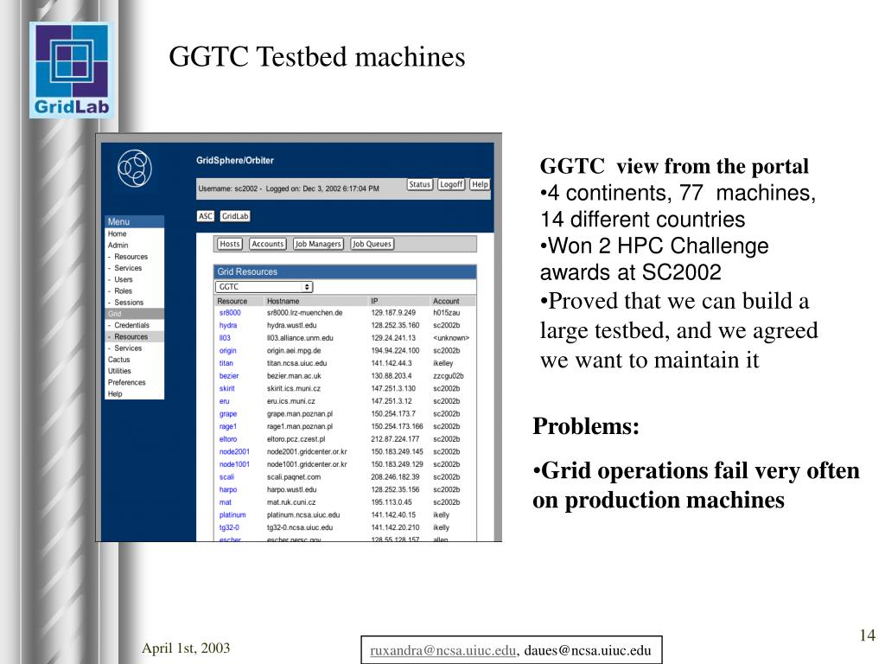Open the origin resource link
This screenshot has height=664, width=885.
pos(227,351)
